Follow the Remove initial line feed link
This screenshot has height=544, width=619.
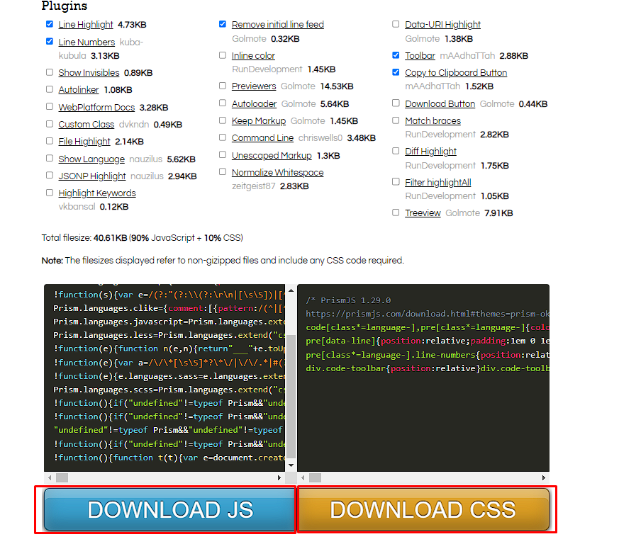277,25
